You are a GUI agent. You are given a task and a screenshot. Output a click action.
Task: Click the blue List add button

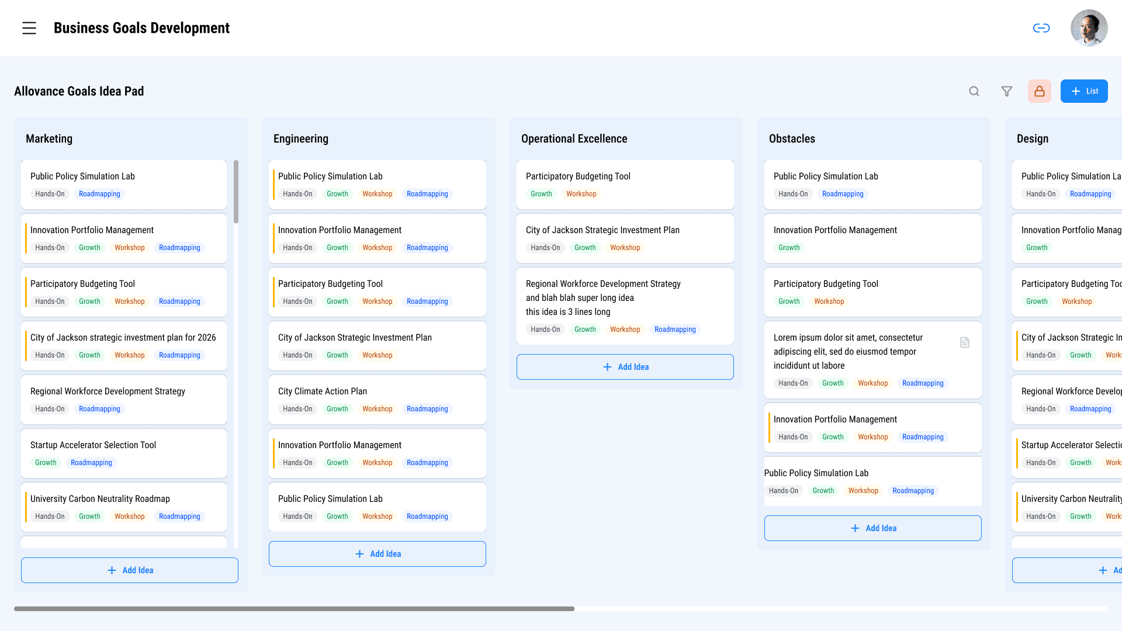tap(1083, 91)
